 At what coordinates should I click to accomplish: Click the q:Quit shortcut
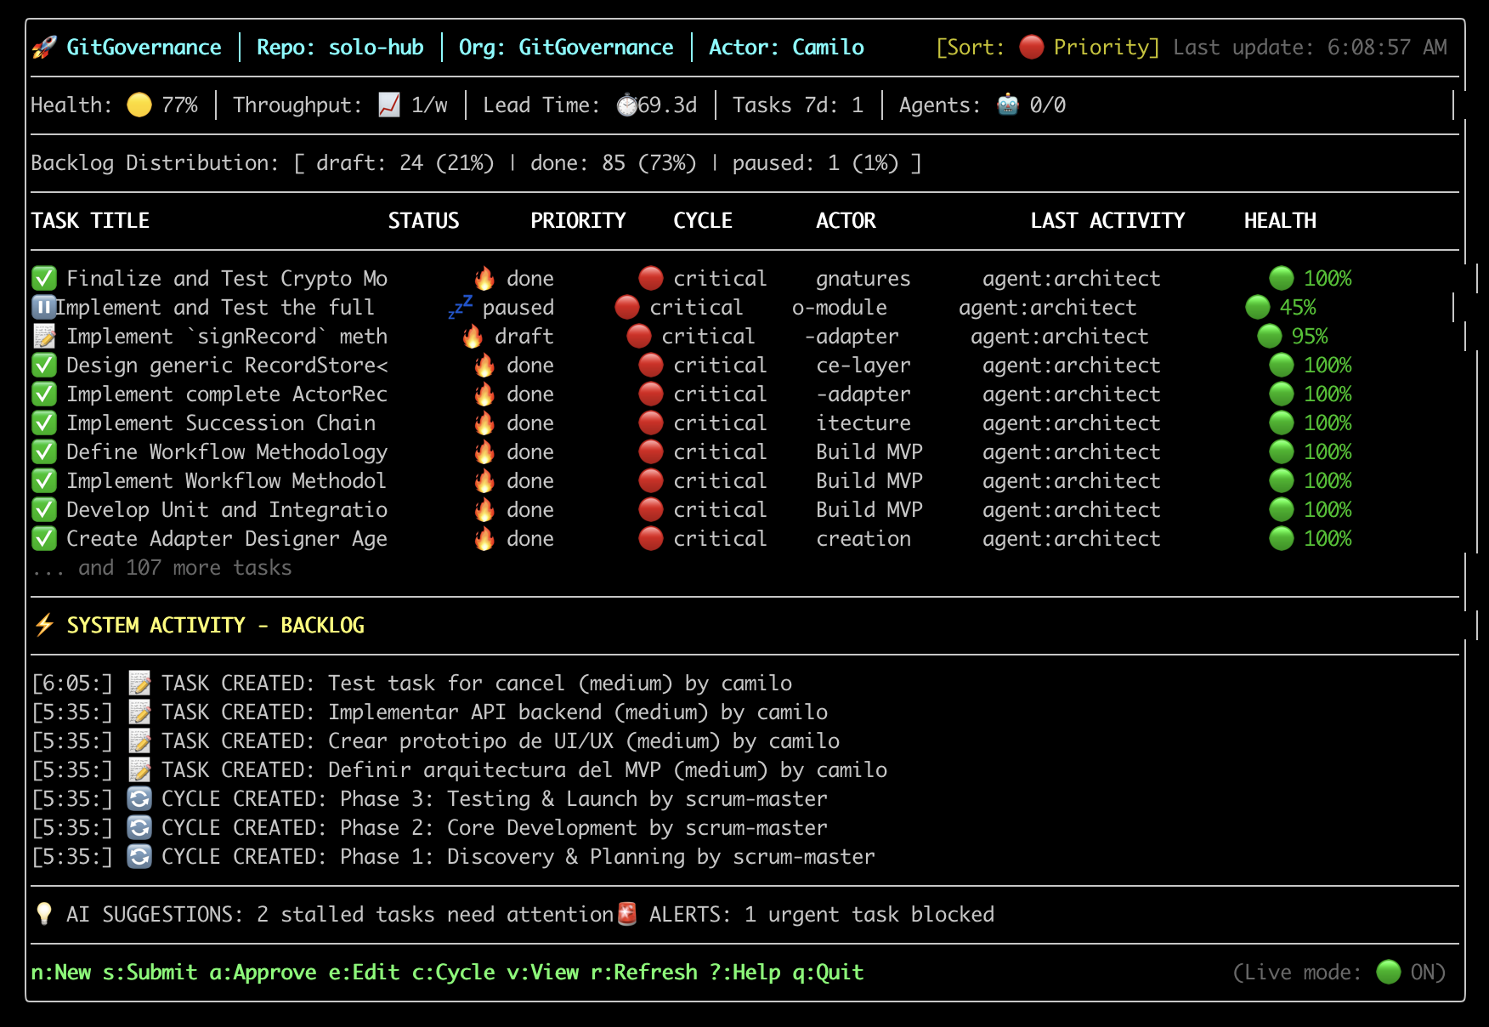click(828, 973)
